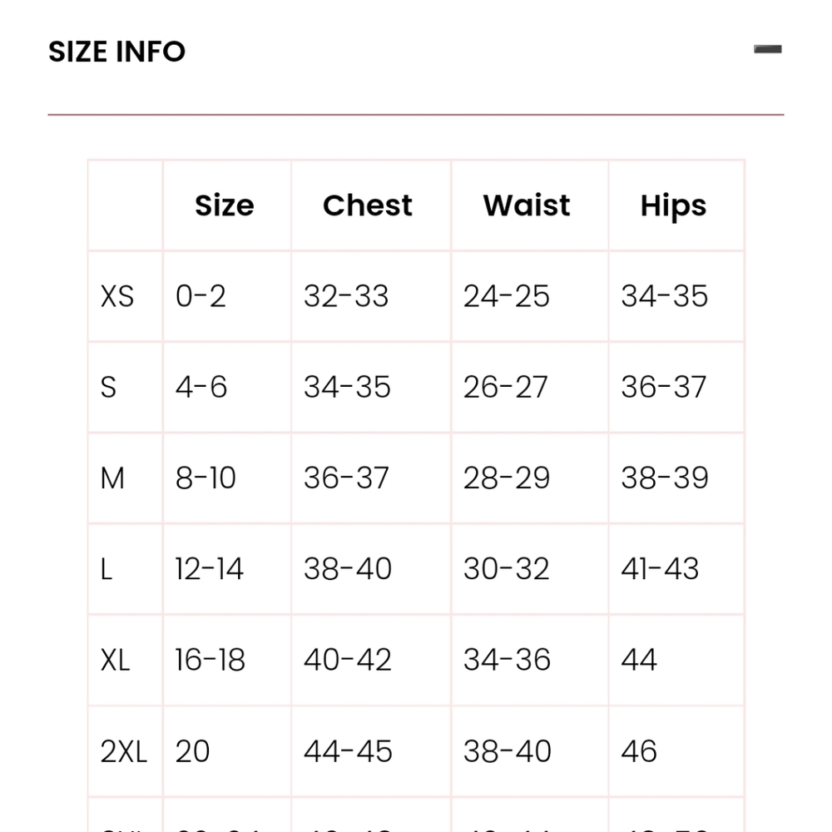The height and width of the screenshot is (832, 832).
Task: Click waist measurement 30-32 cell
Action: pos(506,569)
